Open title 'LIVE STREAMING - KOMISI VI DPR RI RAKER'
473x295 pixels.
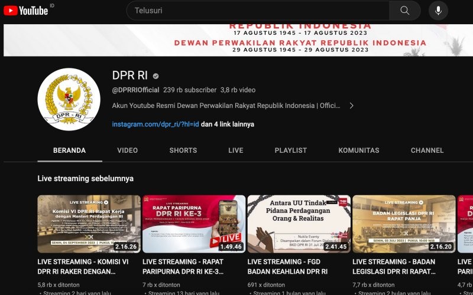83,267
